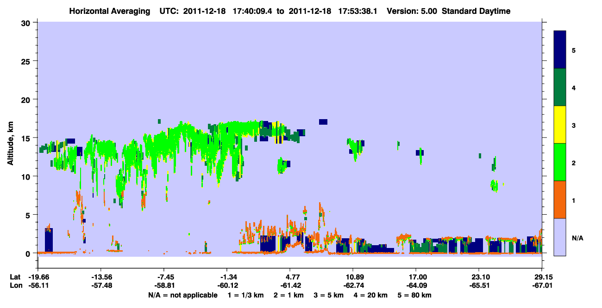The image size is (602, 308).
Task: Click the '1 = 1/3 km' footnote
Action: point(246,295)
